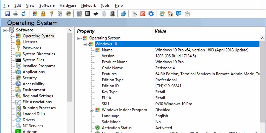Screen dimensions: 266x133
Task: Collapse Operating System node in Property pane
Action: (x=79, y=38)
